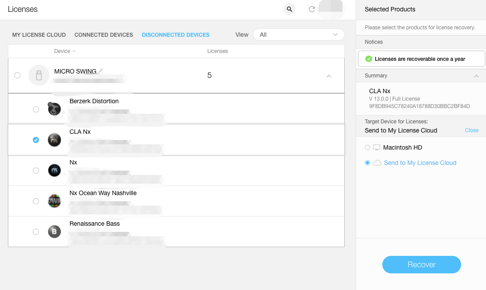
Task: Click the Berzerk Distortion product name
Action: 94,101
